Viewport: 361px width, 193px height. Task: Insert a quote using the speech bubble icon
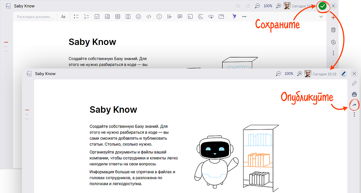(180, 17)
